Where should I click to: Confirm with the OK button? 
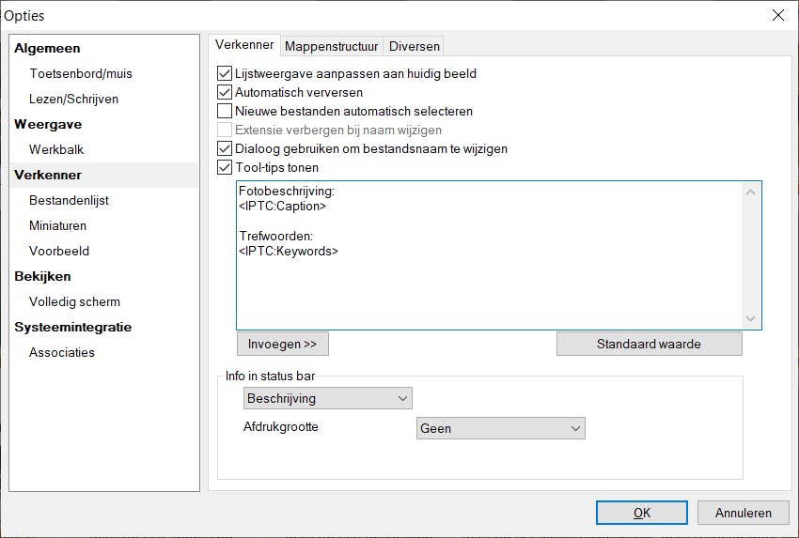(x=642, y=513)
